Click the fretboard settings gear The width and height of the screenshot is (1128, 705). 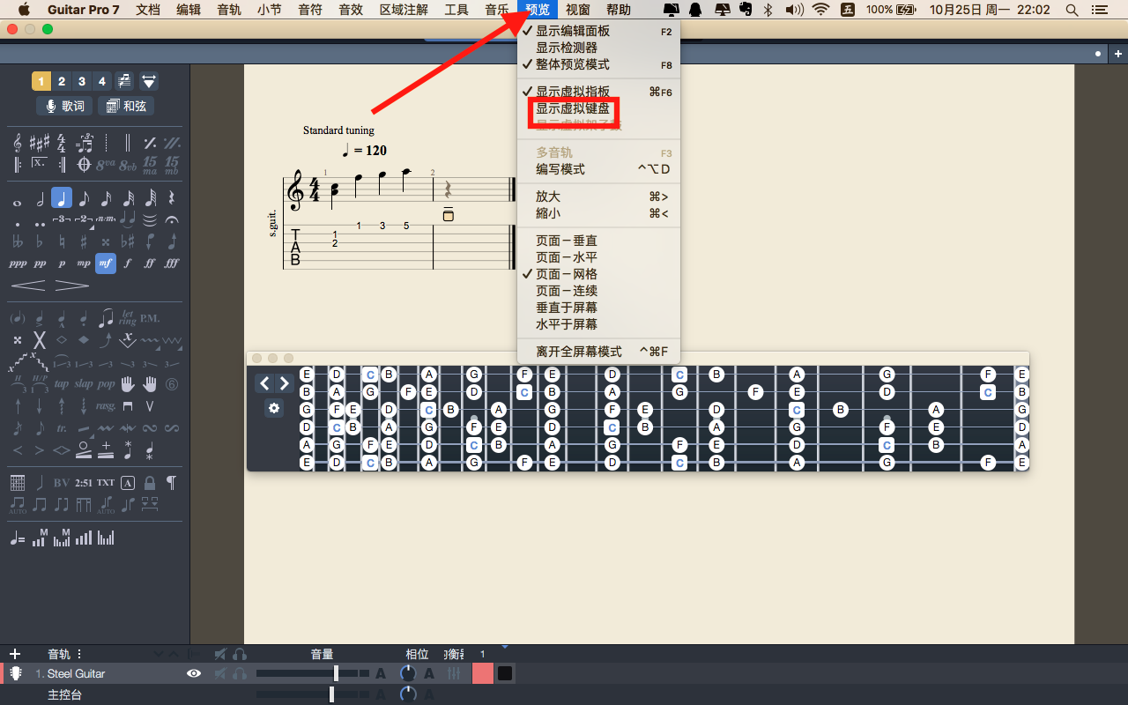coord(274,408)
